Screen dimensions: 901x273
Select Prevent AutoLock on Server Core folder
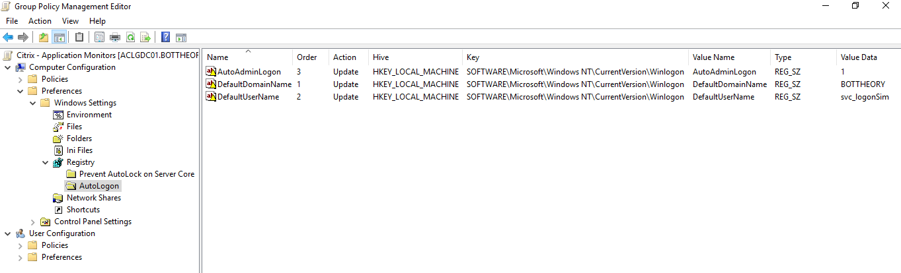click(x=136, y=174)
